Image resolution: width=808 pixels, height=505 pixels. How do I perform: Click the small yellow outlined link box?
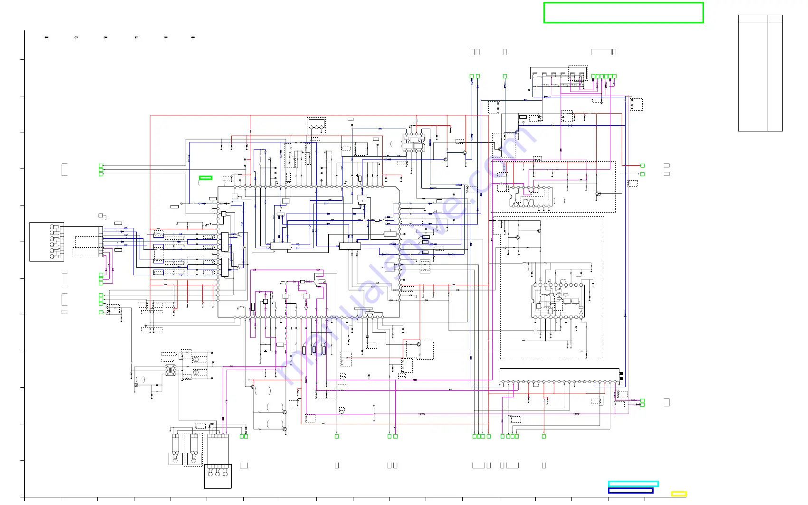pos(679,494)
